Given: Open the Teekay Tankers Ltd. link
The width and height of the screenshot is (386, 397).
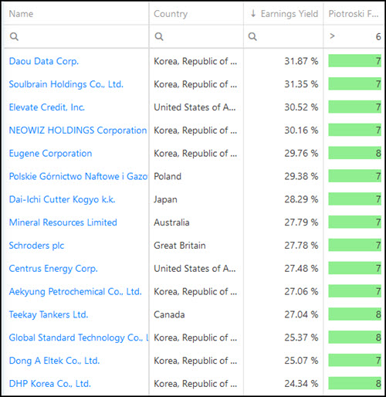Looking at the screenshot, I should pos(49,314).
